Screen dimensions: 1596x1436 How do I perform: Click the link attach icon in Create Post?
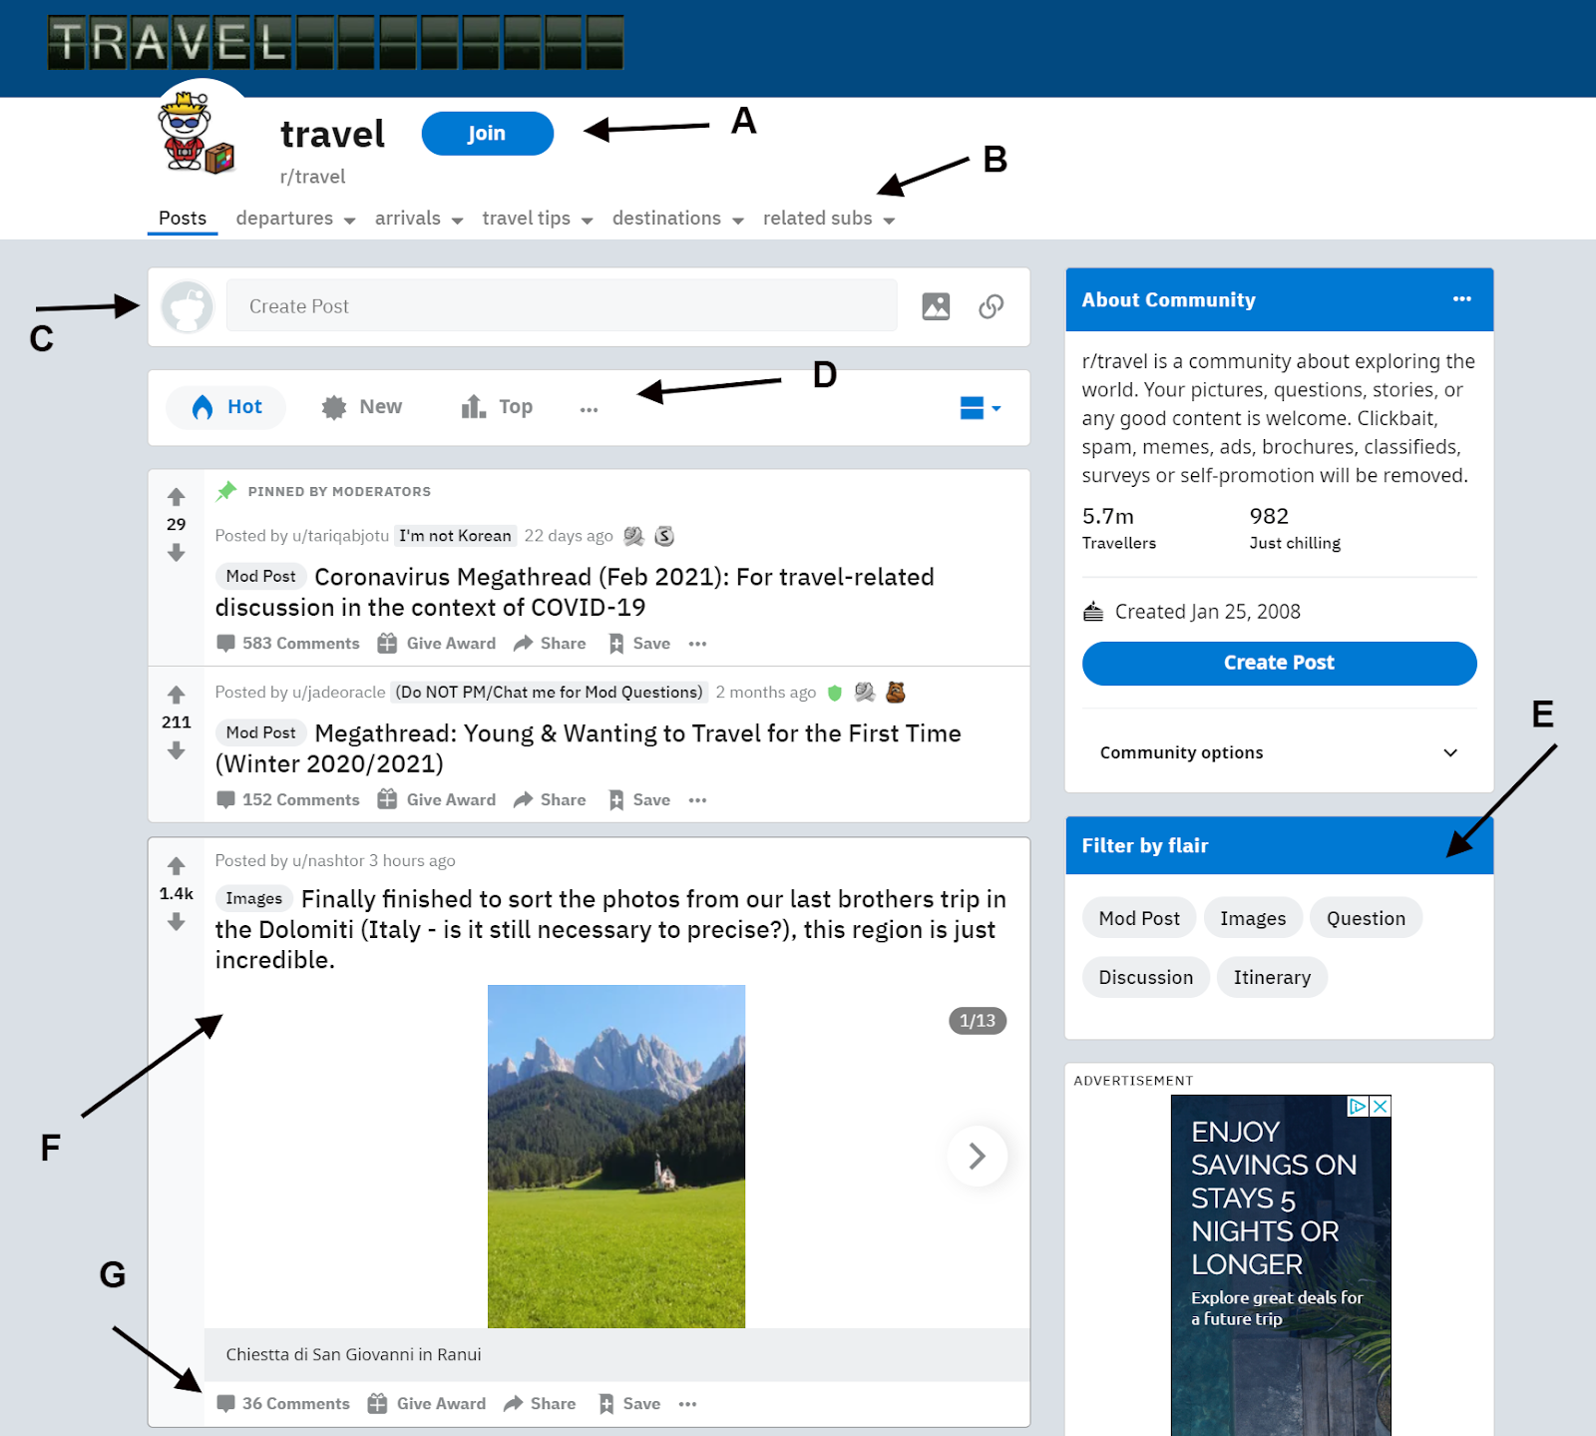click(991, 306)
